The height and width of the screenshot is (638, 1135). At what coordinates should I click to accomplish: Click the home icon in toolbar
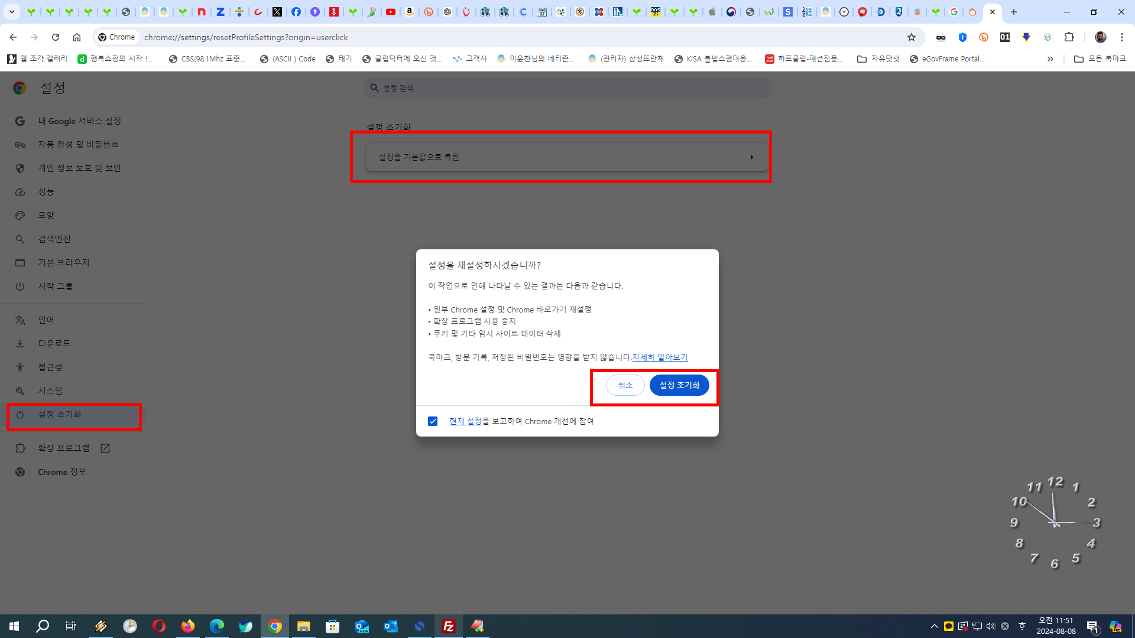tap(77, 37)
